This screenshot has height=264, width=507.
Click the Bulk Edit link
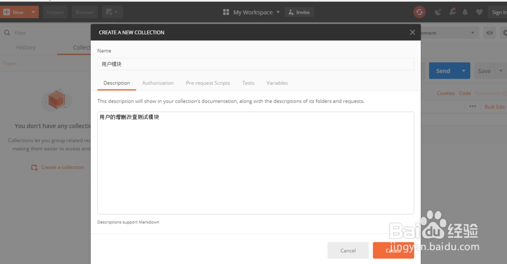tap(494, 107)
